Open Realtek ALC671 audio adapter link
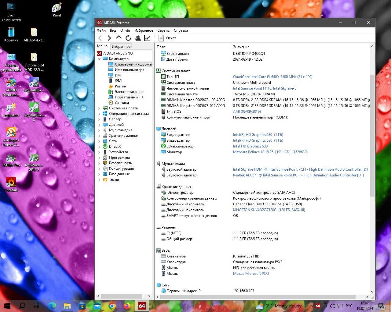The image size is (391, 312). [298, 175]
